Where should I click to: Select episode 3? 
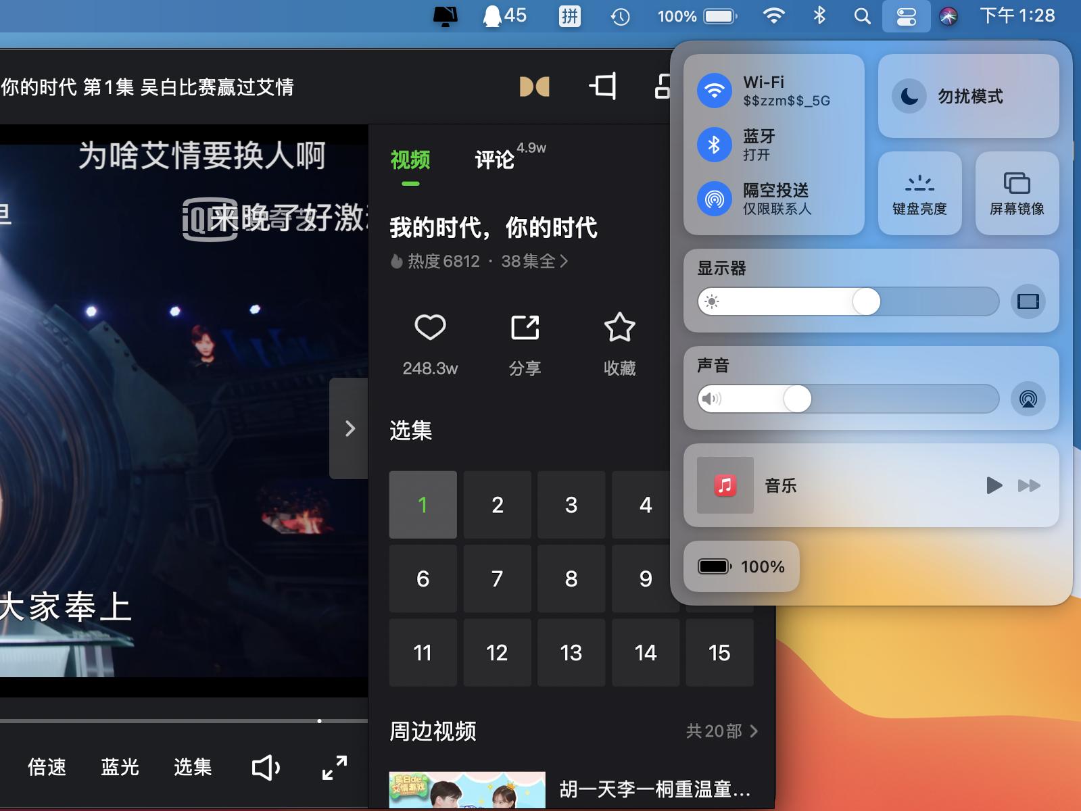[571, 505]
